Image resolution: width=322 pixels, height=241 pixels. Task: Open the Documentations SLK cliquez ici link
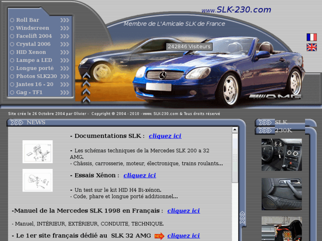pos(165,136)
